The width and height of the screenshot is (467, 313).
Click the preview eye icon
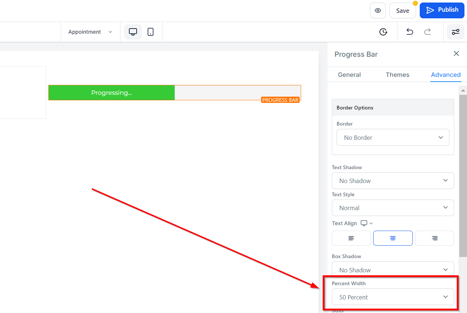point(378,11)
